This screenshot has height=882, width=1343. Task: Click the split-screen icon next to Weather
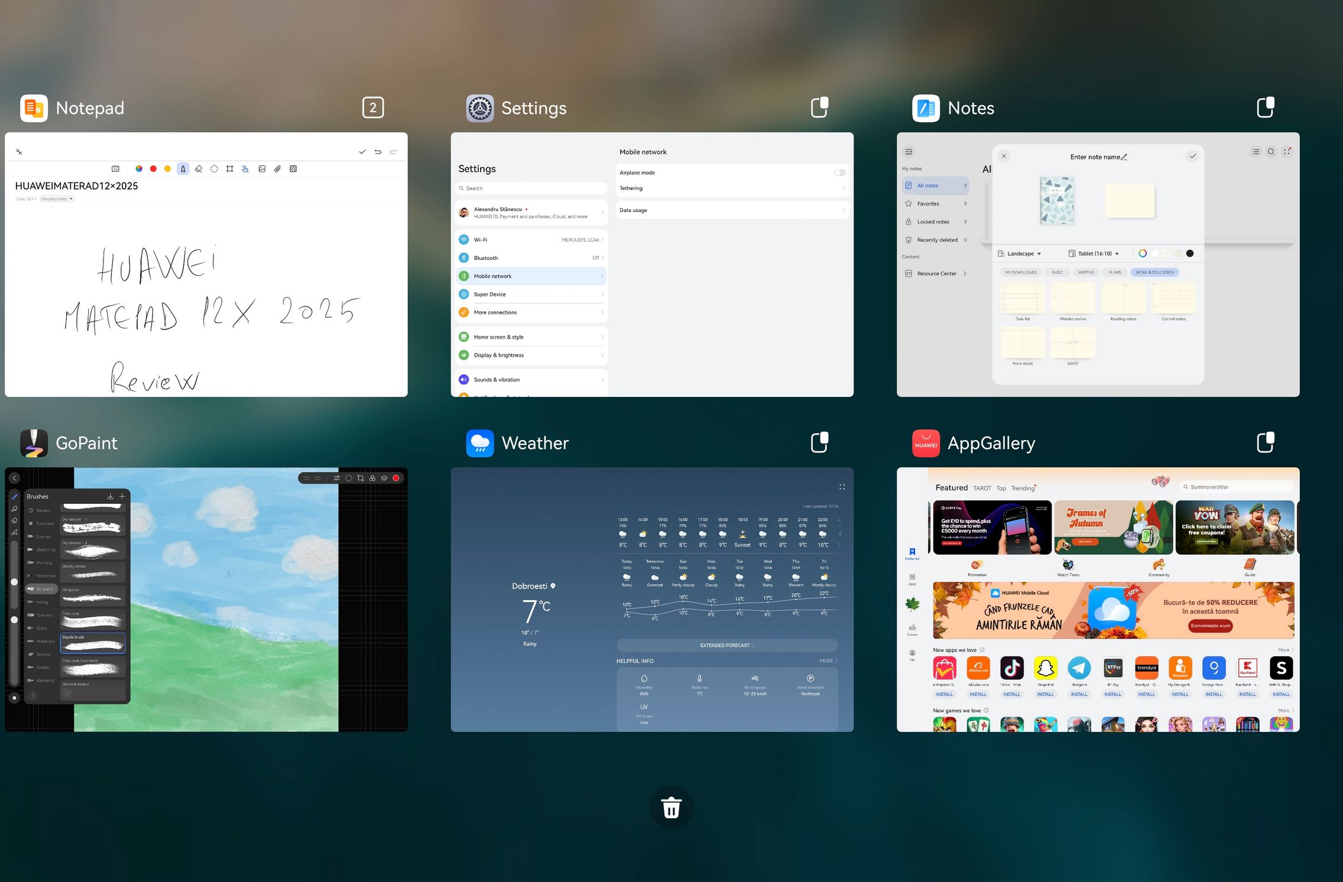click(x=819, y=442)
